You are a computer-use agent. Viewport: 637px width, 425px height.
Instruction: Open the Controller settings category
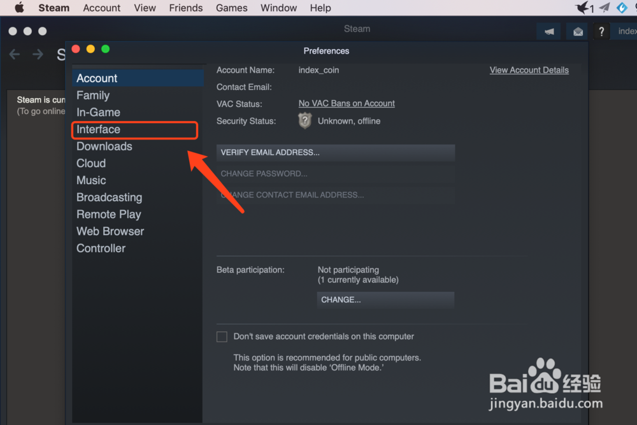pos(138,249)
